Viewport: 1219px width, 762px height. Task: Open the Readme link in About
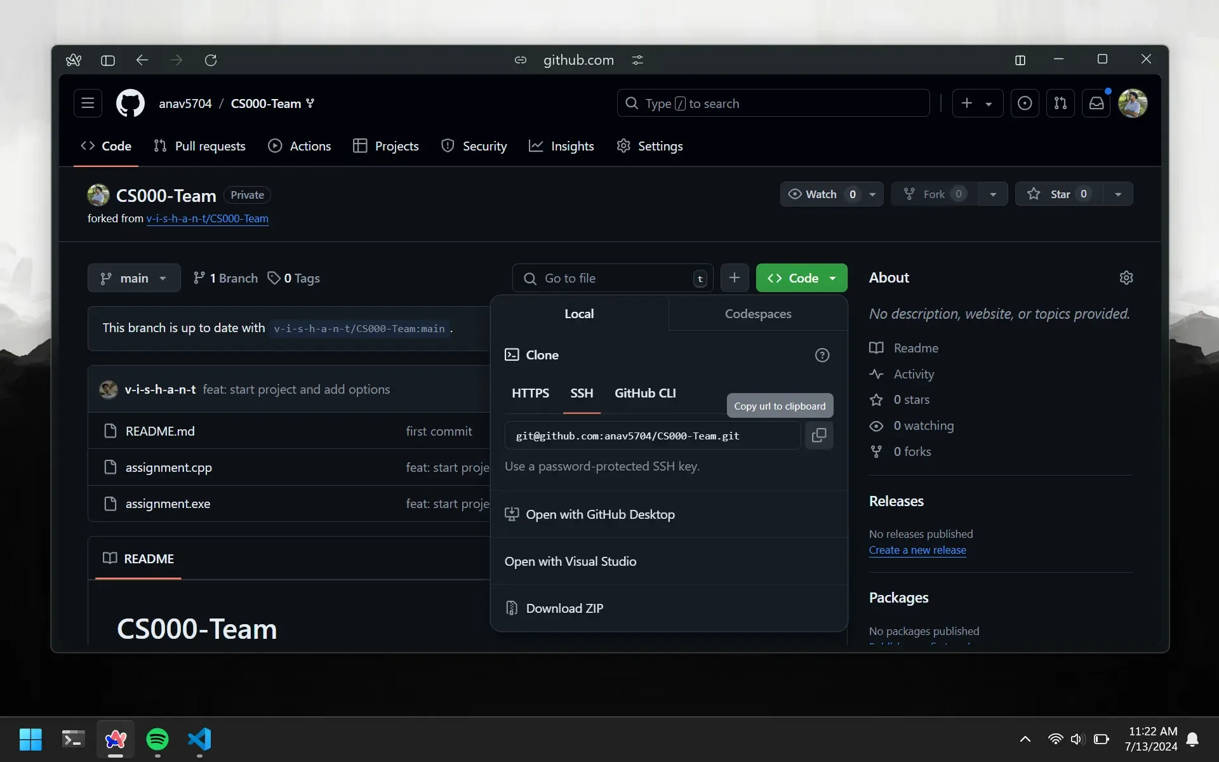tap(904, 348)
